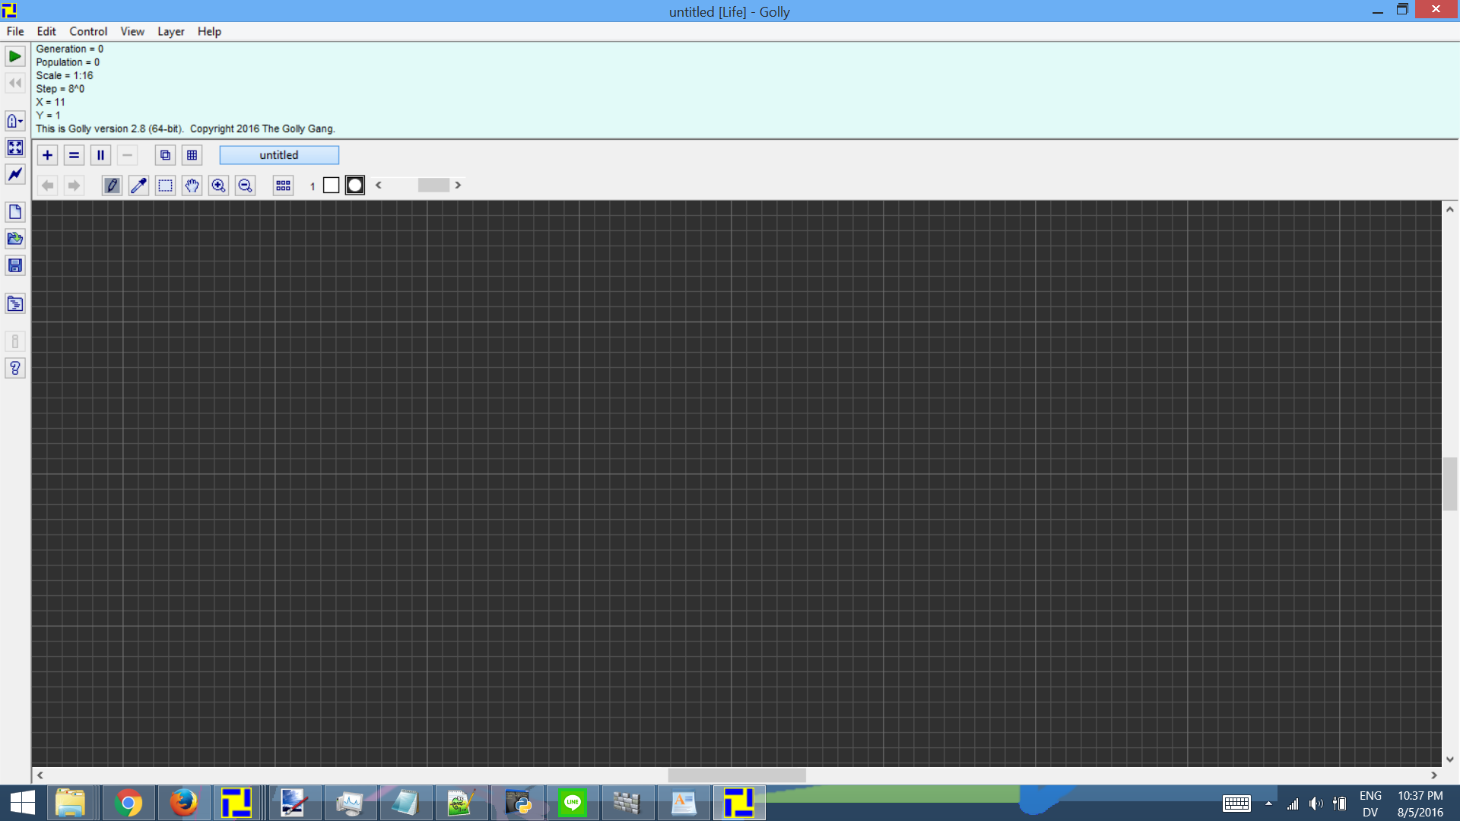Open the Layer menu

click(171, 31)
